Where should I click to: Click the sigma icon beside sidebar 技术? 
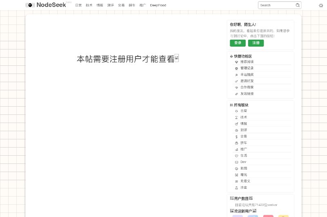237,118
